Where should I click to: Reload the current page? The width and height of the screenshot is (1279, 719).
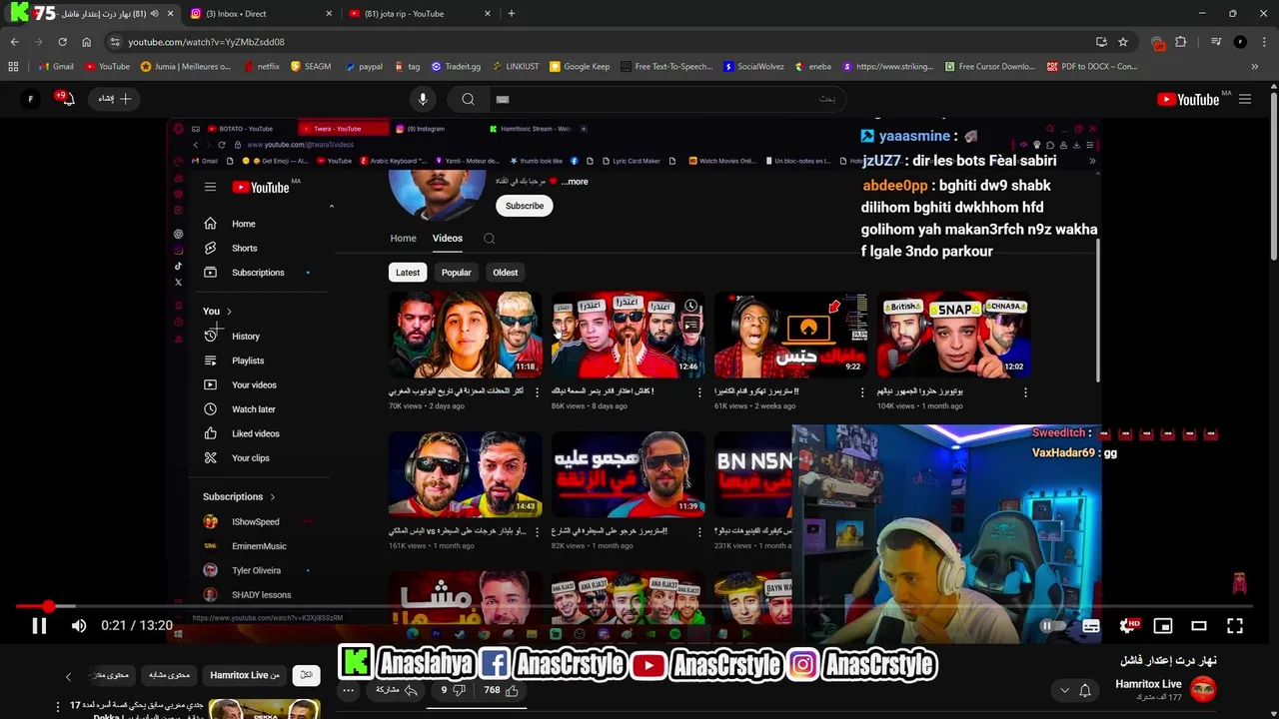point(62,42)
